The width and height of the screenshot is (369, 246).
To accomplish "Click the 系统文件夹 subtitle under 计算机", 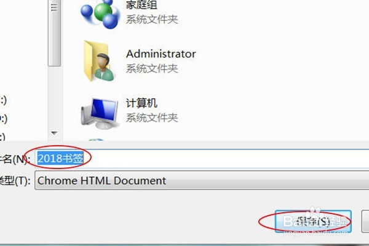I will point(152,117).
